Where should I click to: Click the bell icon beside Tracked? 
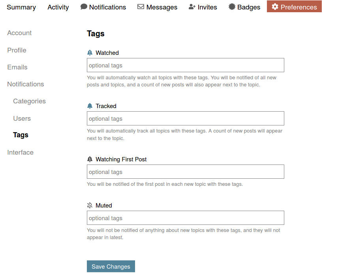tap(90, 105)
